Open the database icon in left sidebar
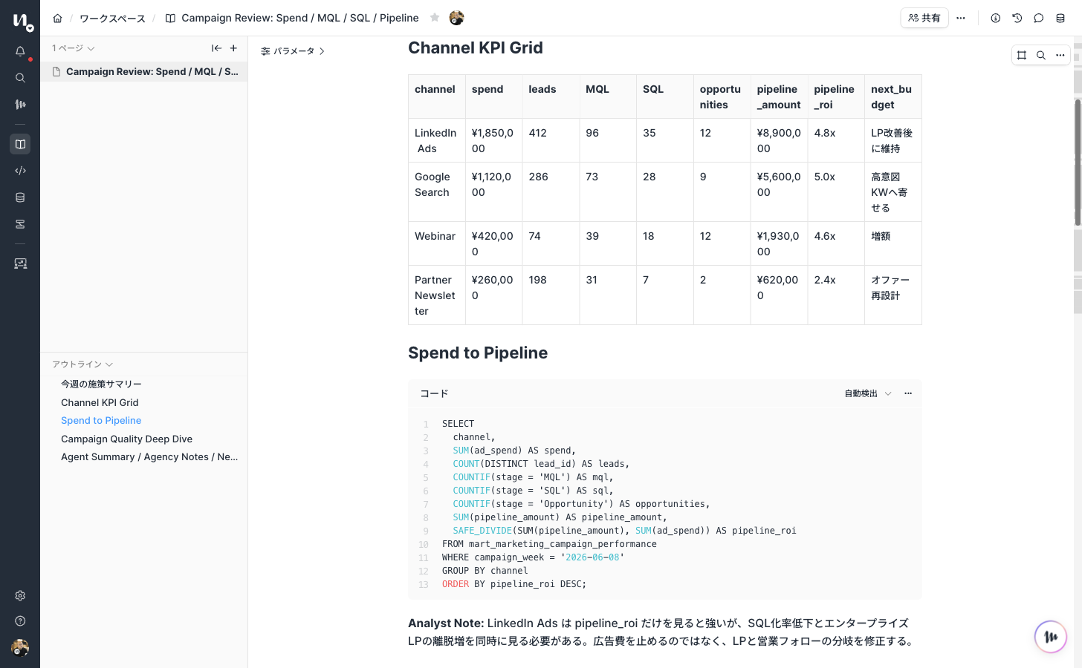Image resolution: width=1082 pixels, height=668 pixels. pos(20,197)
